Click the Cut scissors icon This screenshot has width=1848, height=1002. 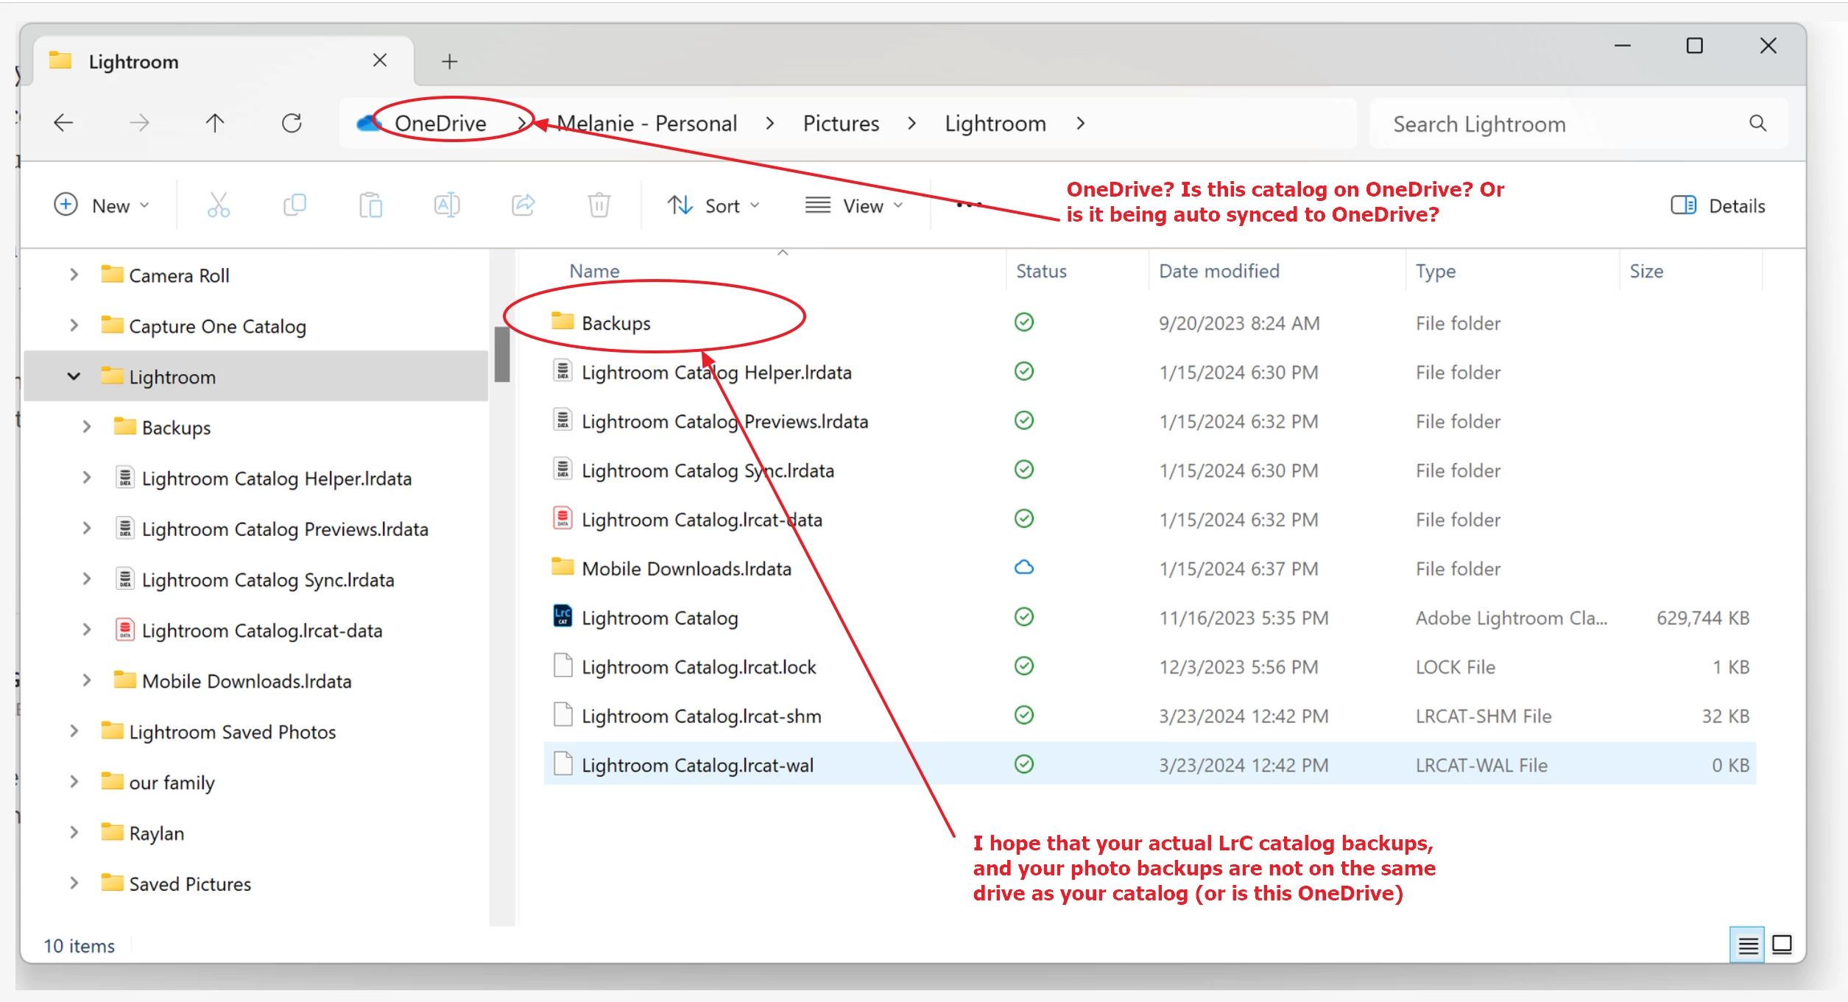(218, 205)
